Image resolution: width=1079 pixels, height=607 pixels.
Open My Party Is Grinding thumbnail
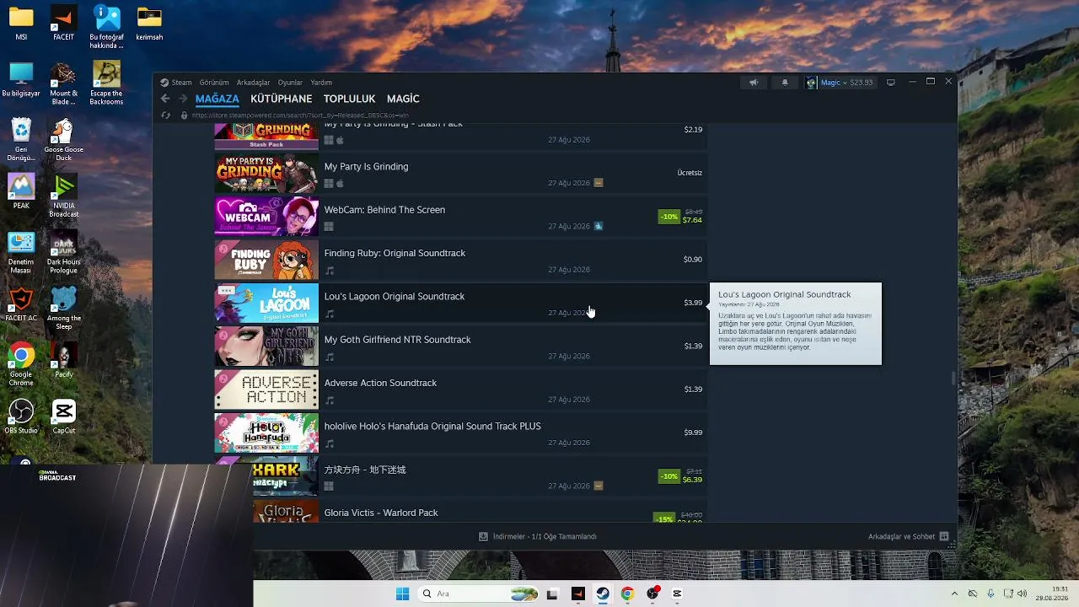[x=266, y=173]
